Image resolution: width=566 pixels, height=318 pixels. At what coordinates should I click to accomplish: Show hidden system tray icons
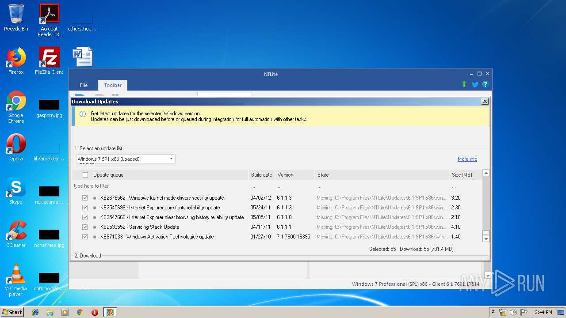click(x=493, y=312)
